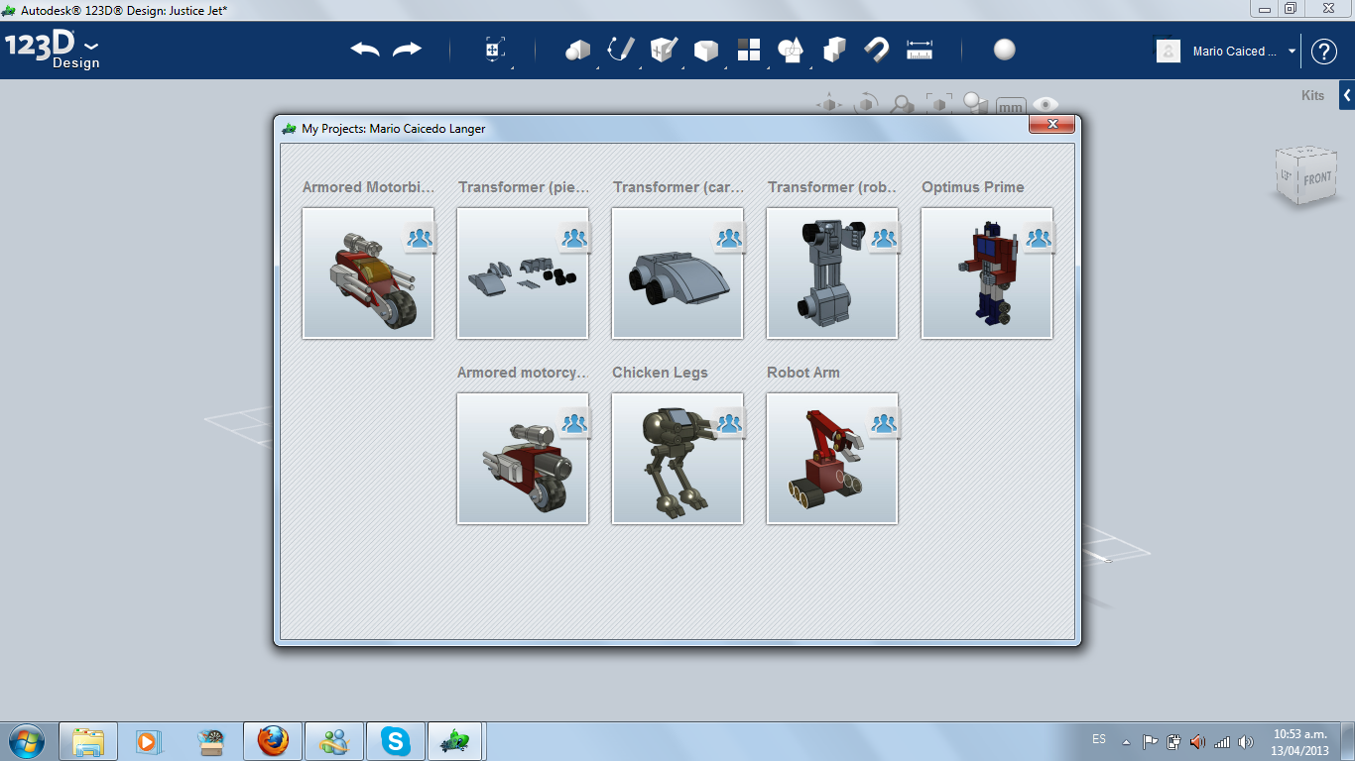
Task: Open Firefox from the taskbar
Action: pyautogui.click(x=272, y=741)
